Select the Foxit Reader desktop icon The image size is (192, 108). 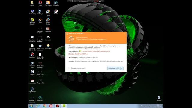click(48, 3)
